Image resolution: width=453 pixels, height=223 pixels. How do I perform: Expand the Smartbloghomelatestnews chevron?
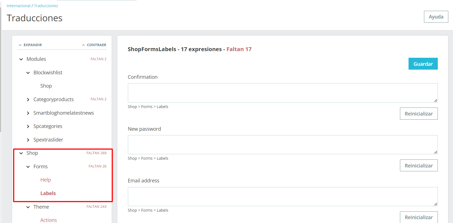28,113
